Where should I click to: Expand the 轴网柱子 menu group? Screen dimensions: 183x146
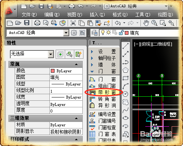(104, 58)
